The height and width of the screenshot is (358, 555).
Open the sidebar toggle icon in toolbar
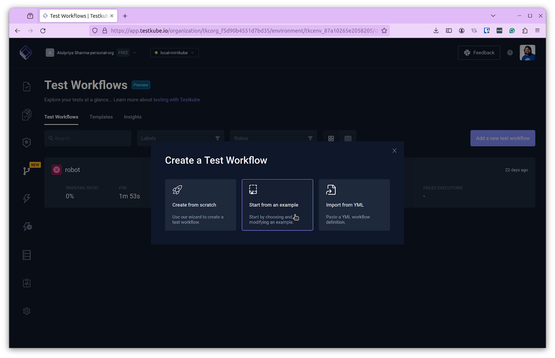449,30
